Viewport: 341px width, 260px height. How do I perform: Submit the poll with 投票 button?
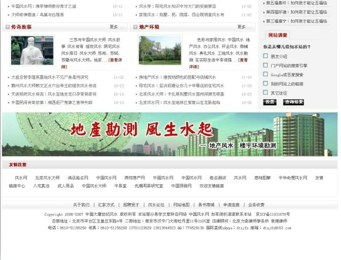click(x=269, y=102)
